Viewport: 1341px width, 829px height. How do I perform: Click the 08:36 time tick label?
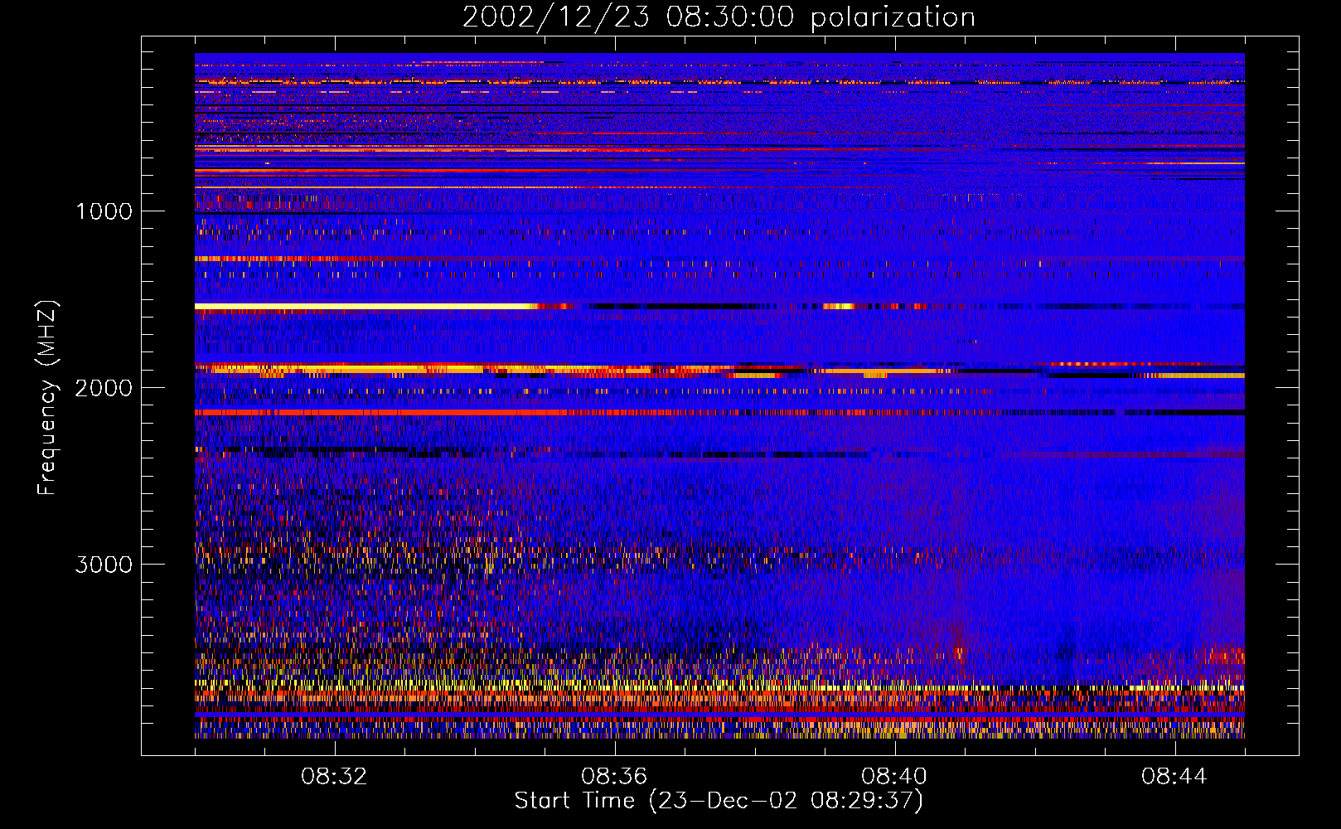click(x=614, y=777)
